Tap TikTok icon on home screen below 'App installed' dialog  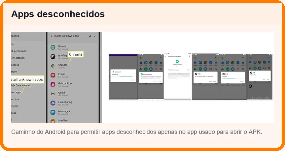tap(250, 86)
